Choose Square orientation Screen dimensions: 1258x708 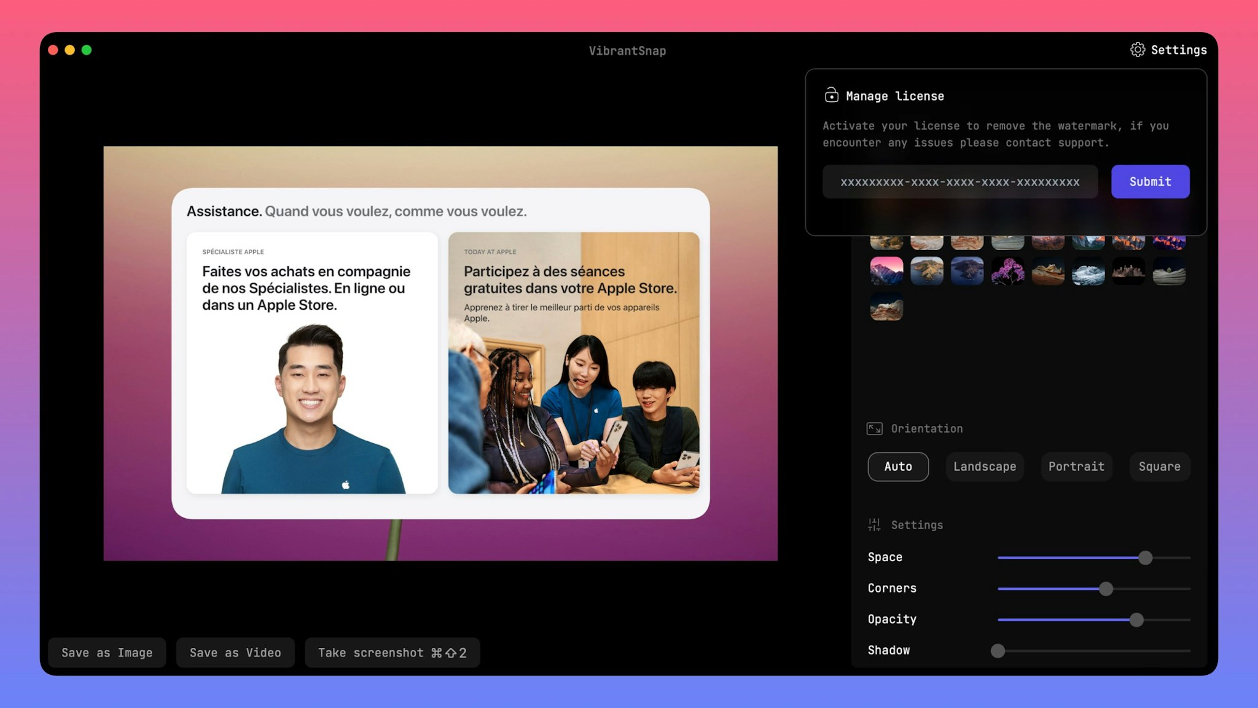(1160, 466)
